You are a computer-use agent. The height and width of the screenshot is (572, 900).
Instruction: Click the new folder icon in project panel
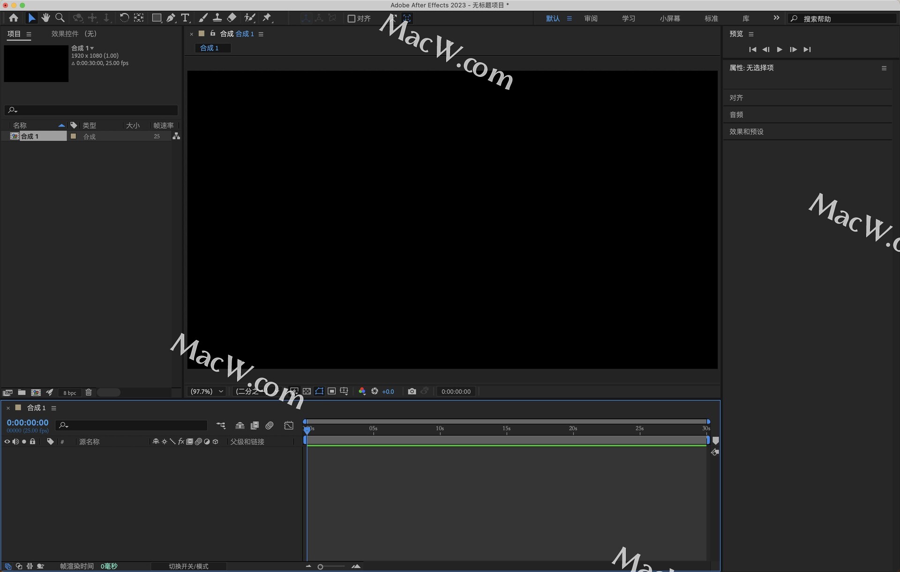click(x=22, y=393)
